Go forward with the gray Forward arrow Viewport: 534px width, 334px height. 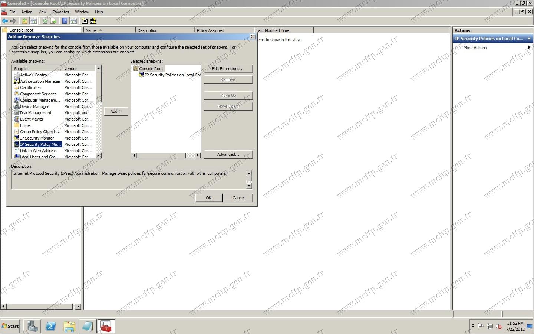13,21
